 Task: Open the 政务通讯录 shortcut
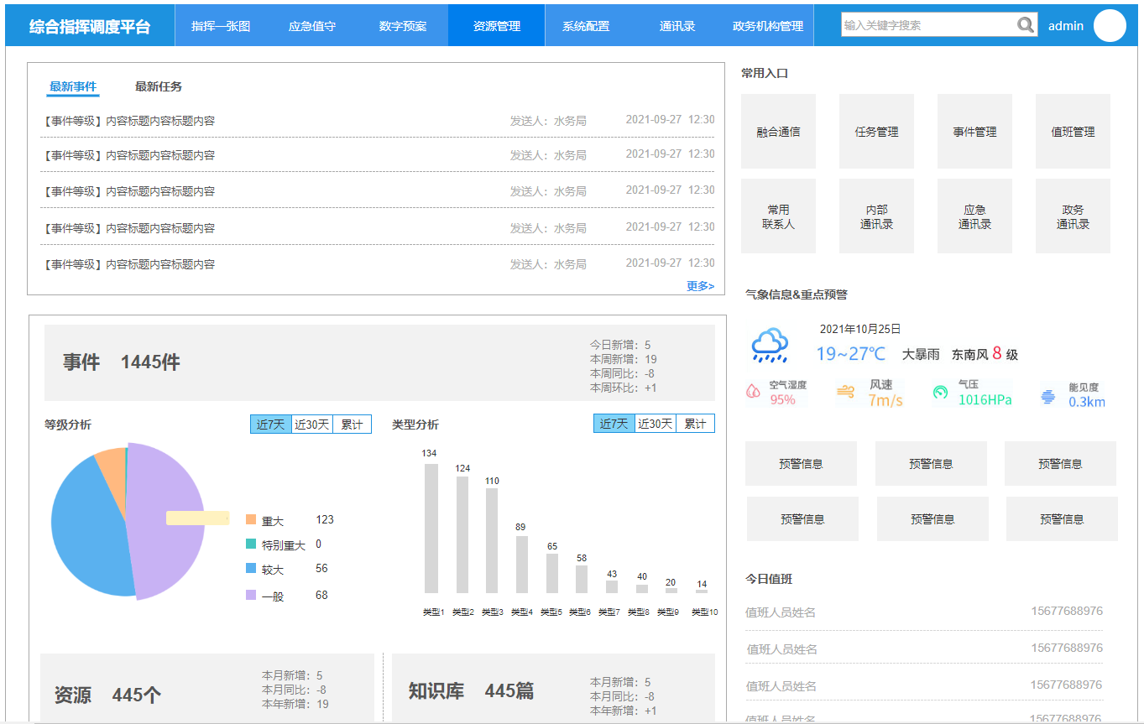1073,216
